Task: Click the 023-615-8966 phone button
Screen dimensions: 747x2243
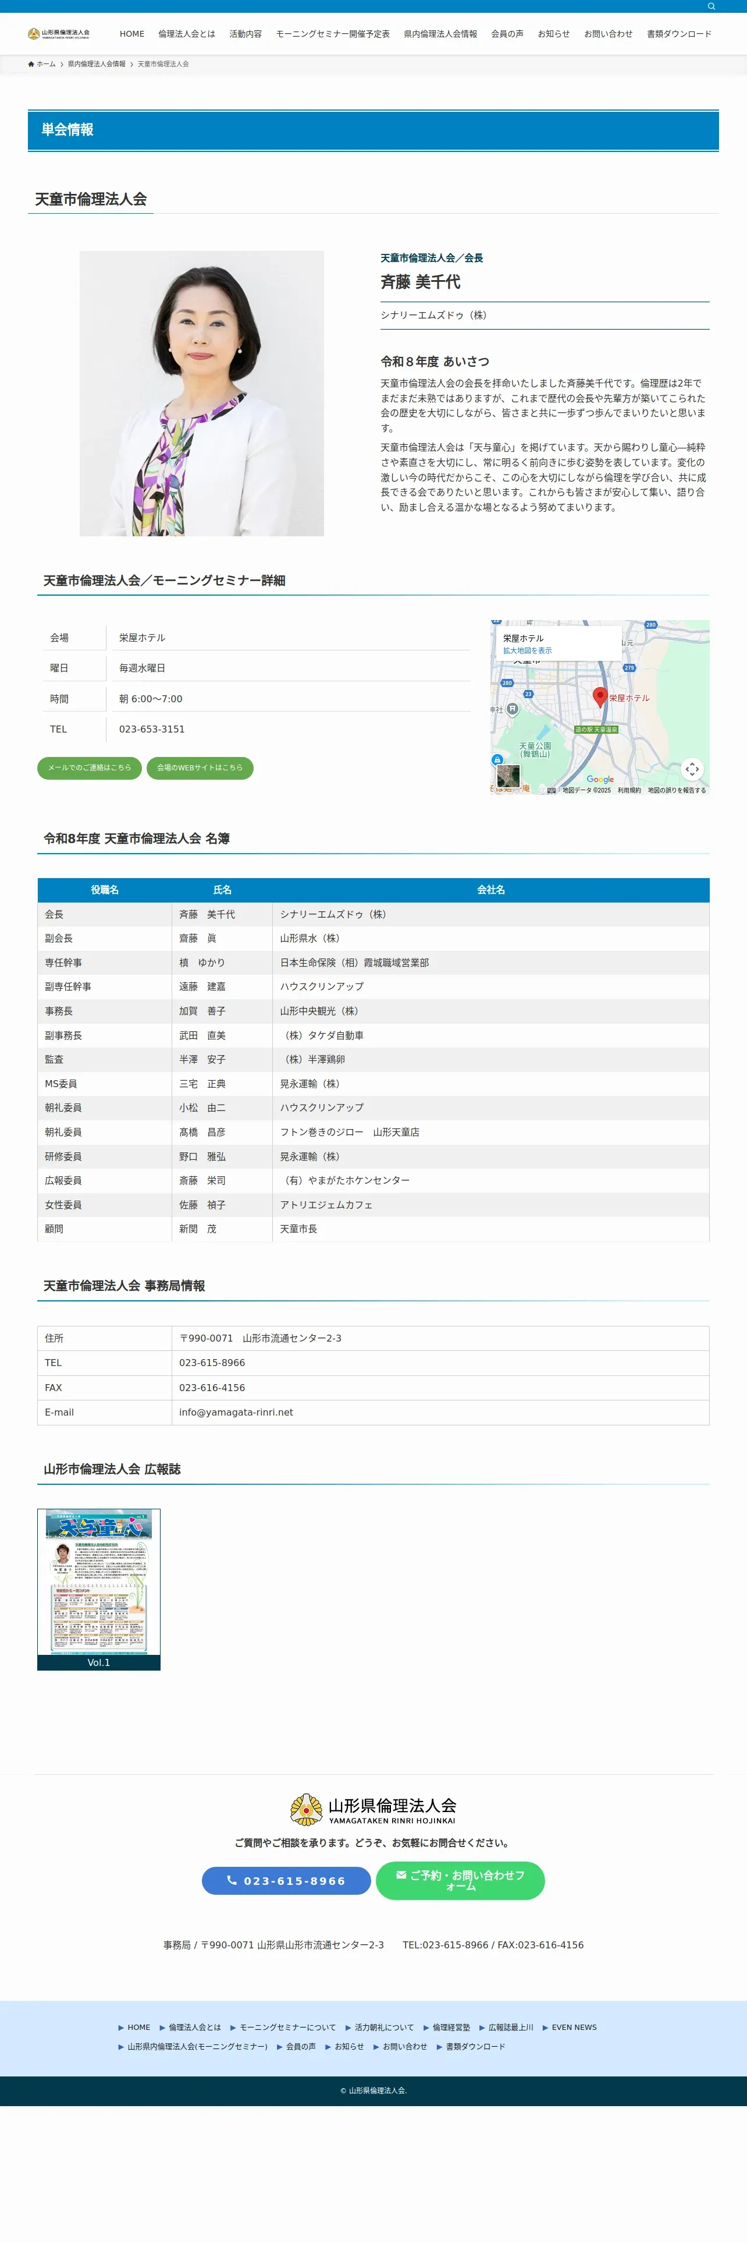Action: (x=286, y=1880)
